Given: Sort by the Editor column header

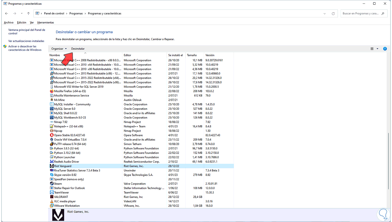Looking at the screenshot, I should (x=144, y=55).
